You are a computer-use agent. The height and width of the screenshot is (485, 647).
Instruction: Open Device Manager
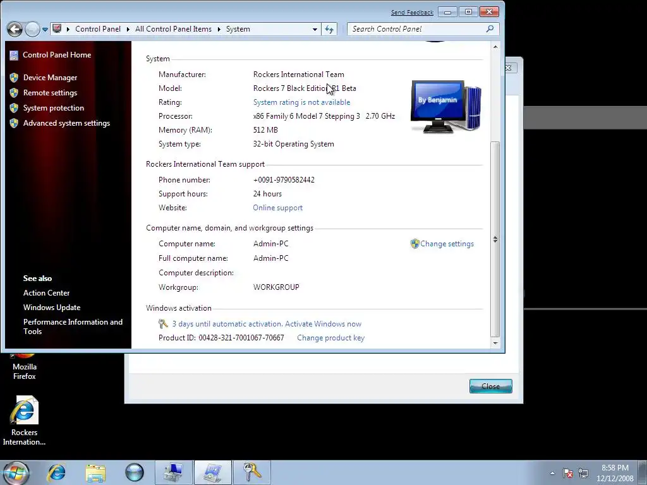tap(51, 78)
